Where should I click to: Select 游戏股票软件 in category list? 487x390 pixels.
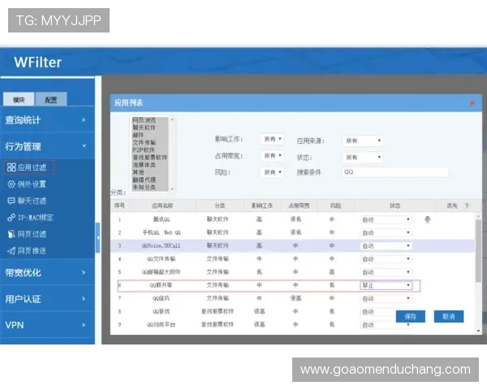coord(150,158)
